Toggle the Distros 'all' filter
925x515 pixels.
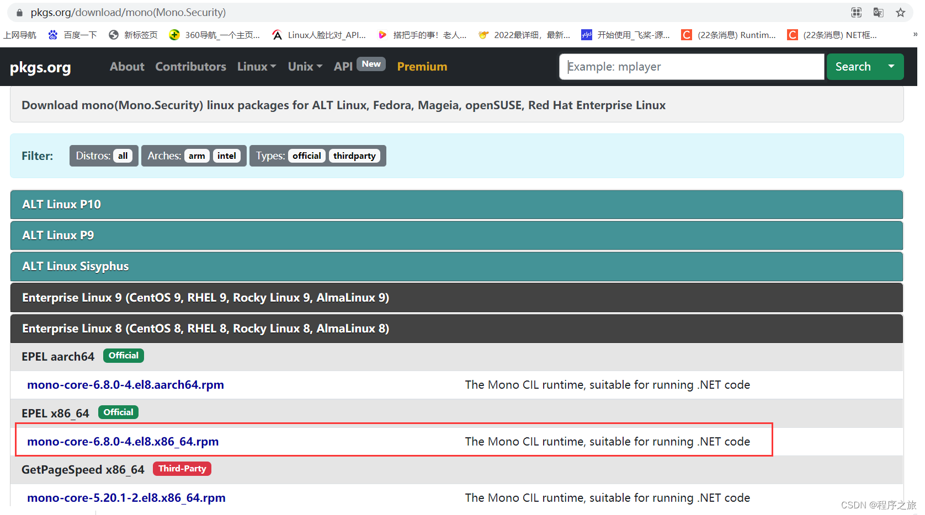(x=123, y=156)
